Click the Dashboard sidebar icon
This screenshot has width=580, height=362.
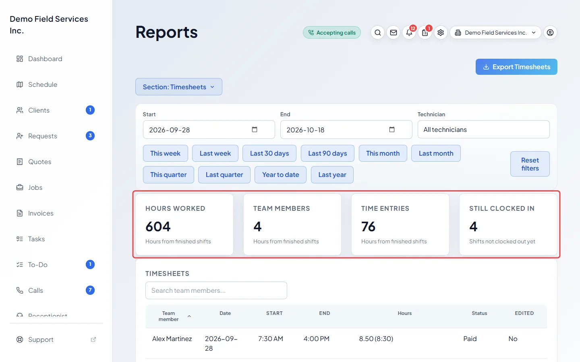click(x=20, y=59)
